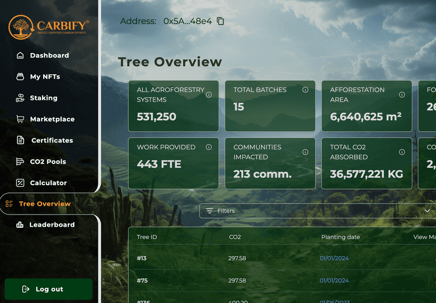Screen dimensions: 436x303
Task: Show info for Work Provided metric
Action: coord(209,147)
